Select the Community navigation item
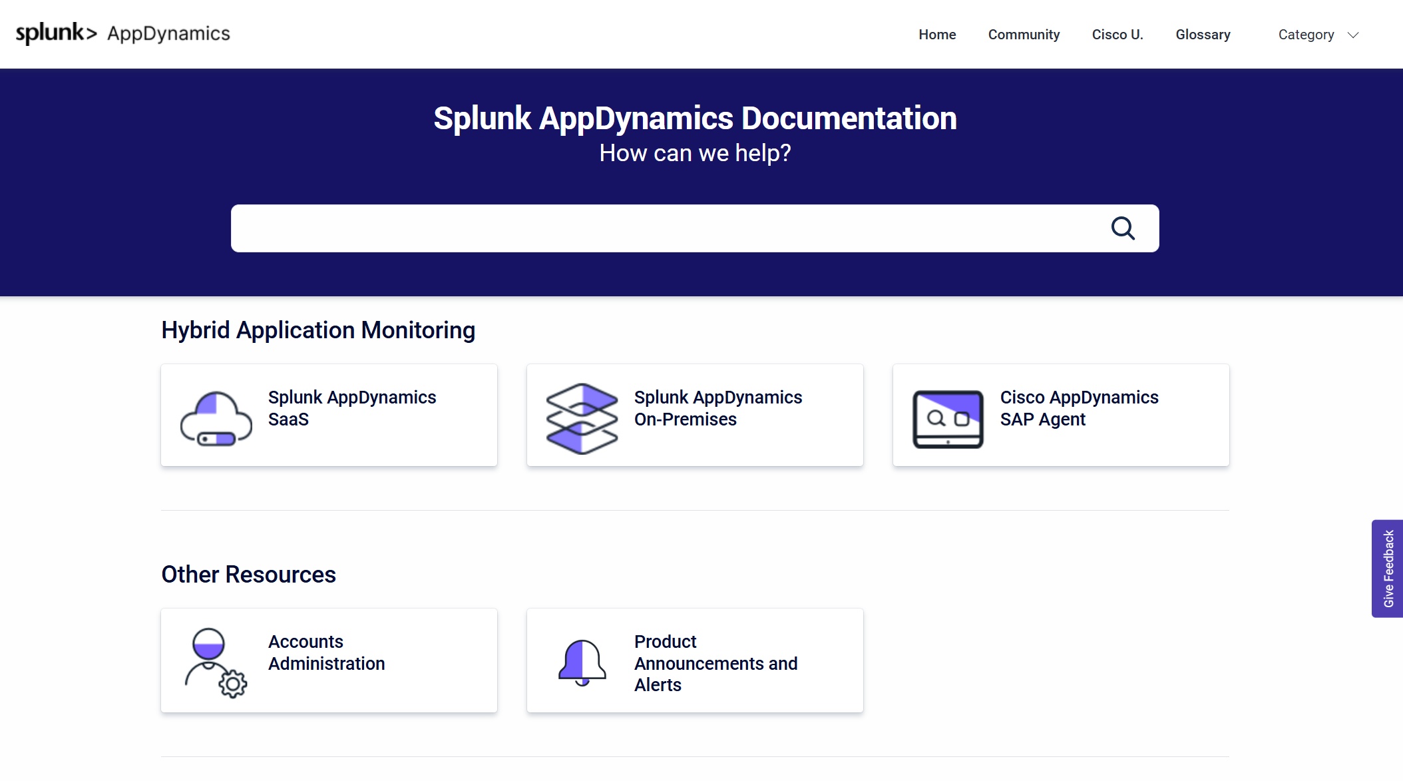This screenshot has width=1403, height=781. point(1024,34)
